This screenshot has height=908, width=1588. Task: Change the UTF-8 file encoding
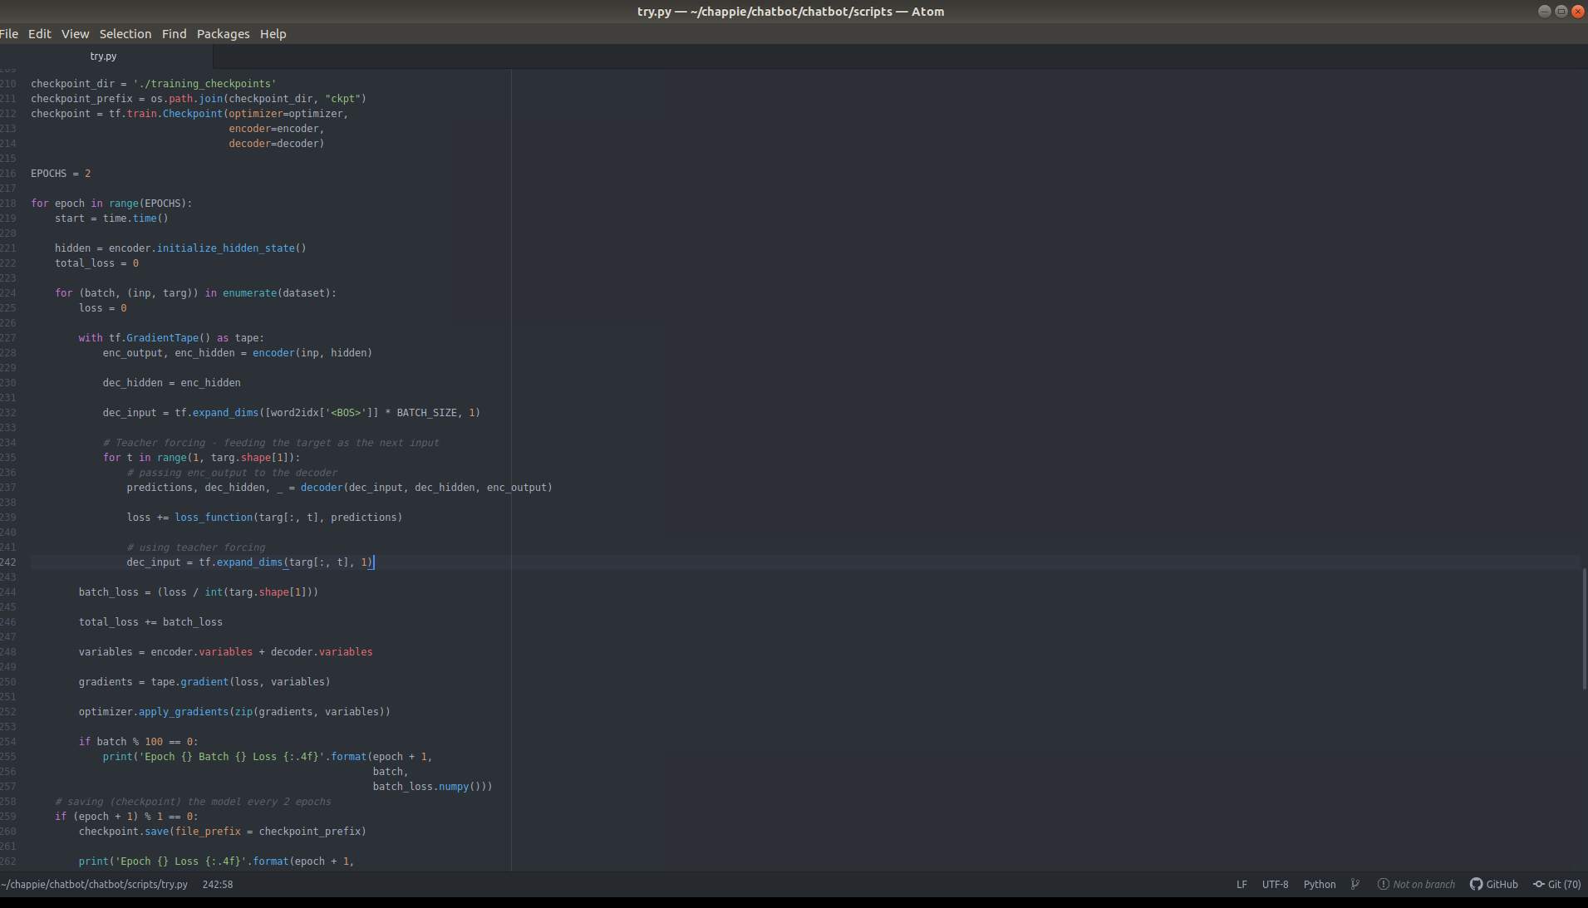tap(1275, 884)
